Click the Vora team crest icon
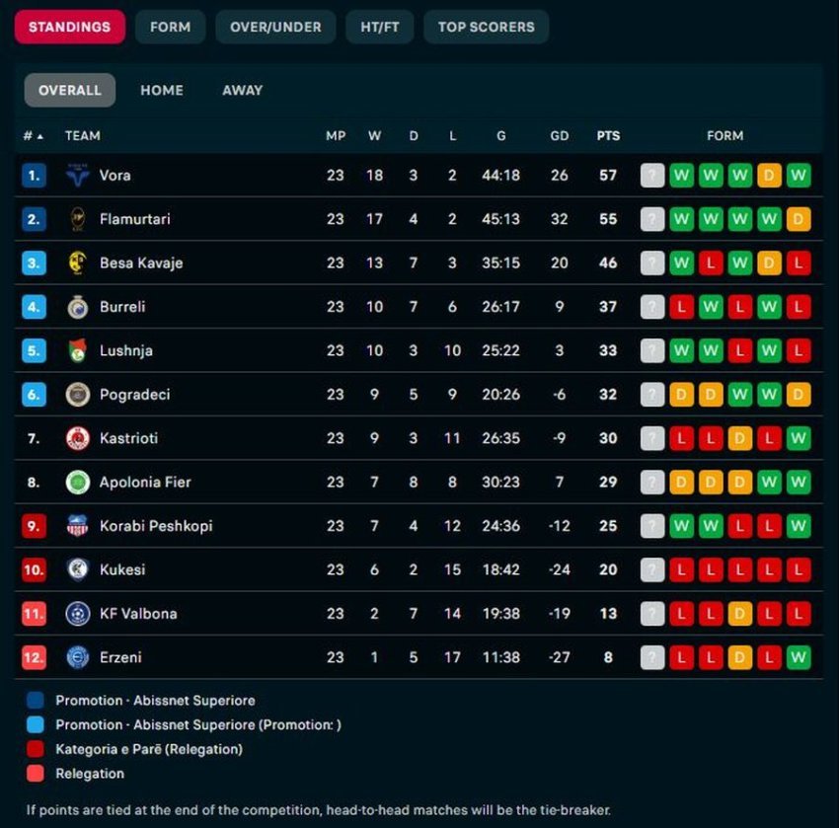839x828 pixels. (x=78, y=175)
